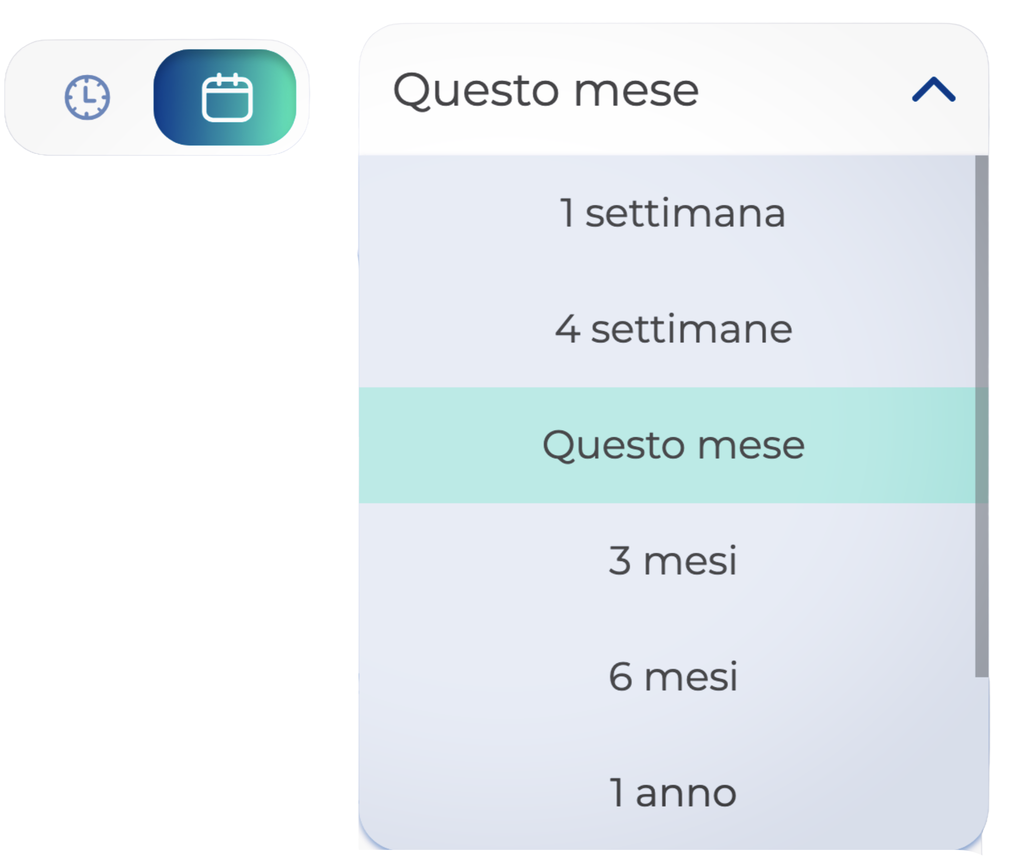This screenshot has height=856, width=1015.
Task: Select '4 settimane' from the list
Action: pos(673,329)
